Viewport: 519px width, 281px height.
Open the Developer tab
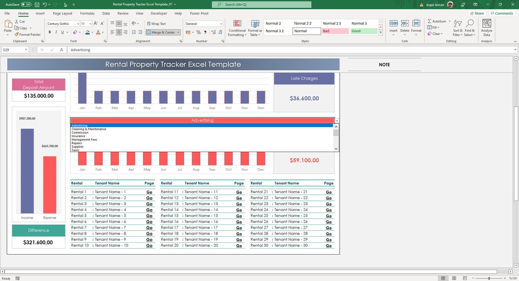pos(158,13)
